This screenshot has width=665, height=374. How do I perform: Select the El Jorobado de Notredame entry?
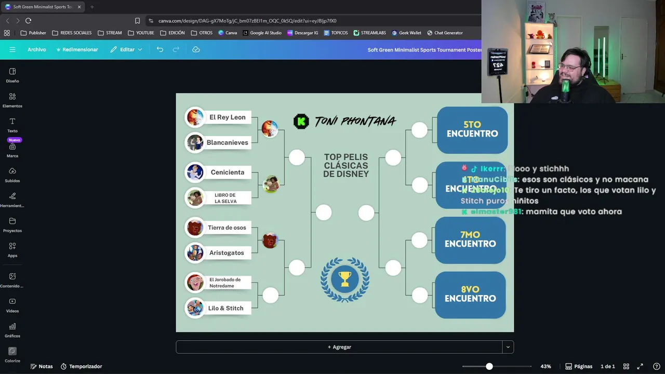pyautogui.click(x=218, y=283)
